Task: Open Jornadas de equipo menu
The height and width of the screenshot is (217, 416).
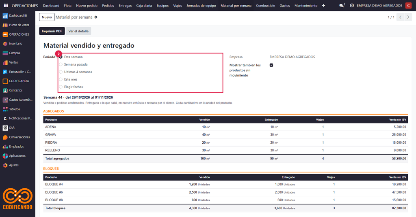Action: coord(201,6)
